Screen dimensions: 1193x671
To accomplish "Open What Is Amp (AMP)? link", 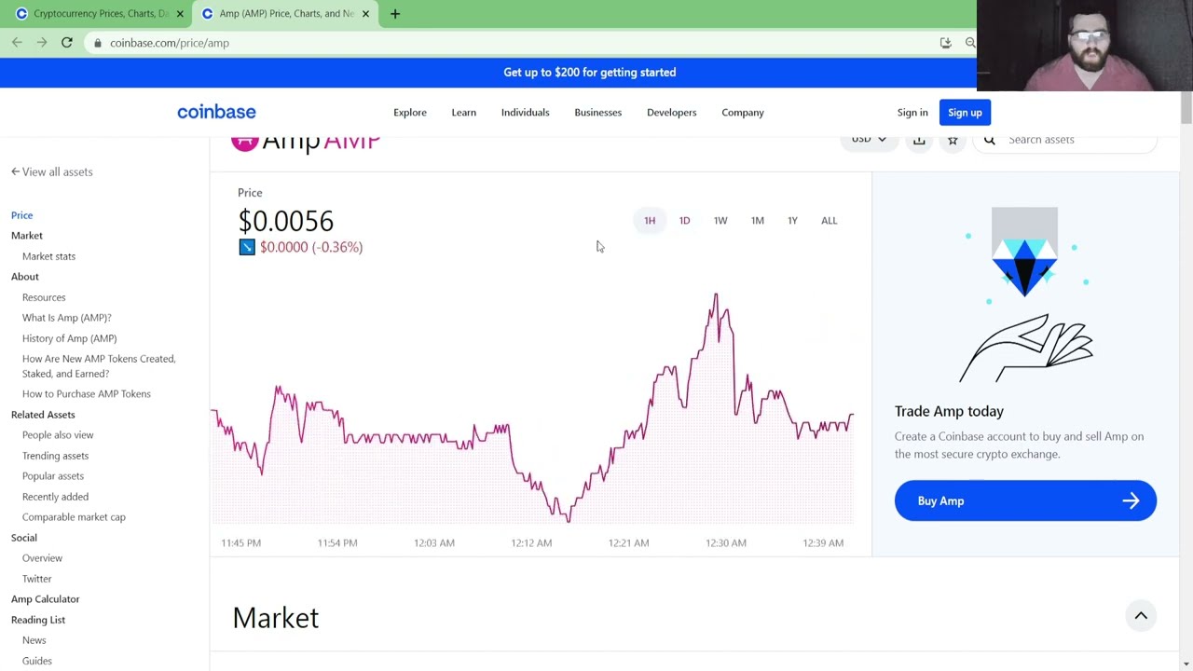I will 66,318.
